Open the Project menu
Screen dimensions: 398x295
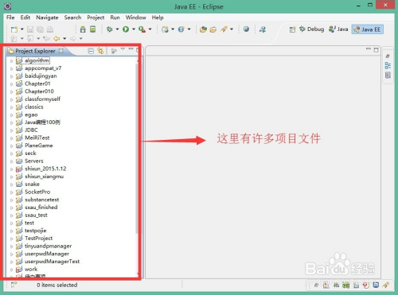click(x=96, y=17)
